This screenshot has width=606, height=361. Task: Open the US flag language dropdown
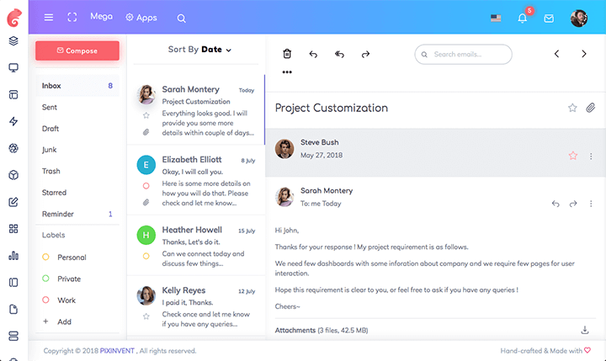(x=496, y=18)
